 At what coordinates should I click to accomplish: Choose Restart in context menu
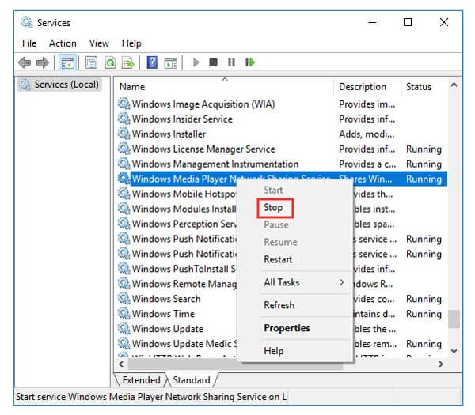tap(278, 259)
